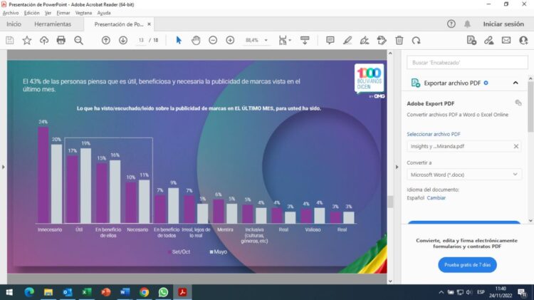The image size is (534, 300).
Task: Switch to the Inicio tab
Action: click(14, 24)
